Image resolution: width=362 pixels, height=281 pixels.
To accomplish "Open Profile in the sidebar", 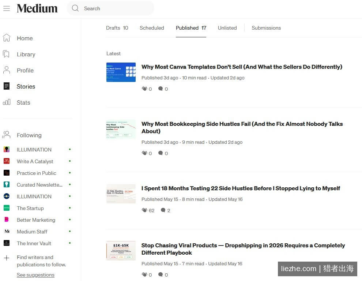I will pos(25,71).
